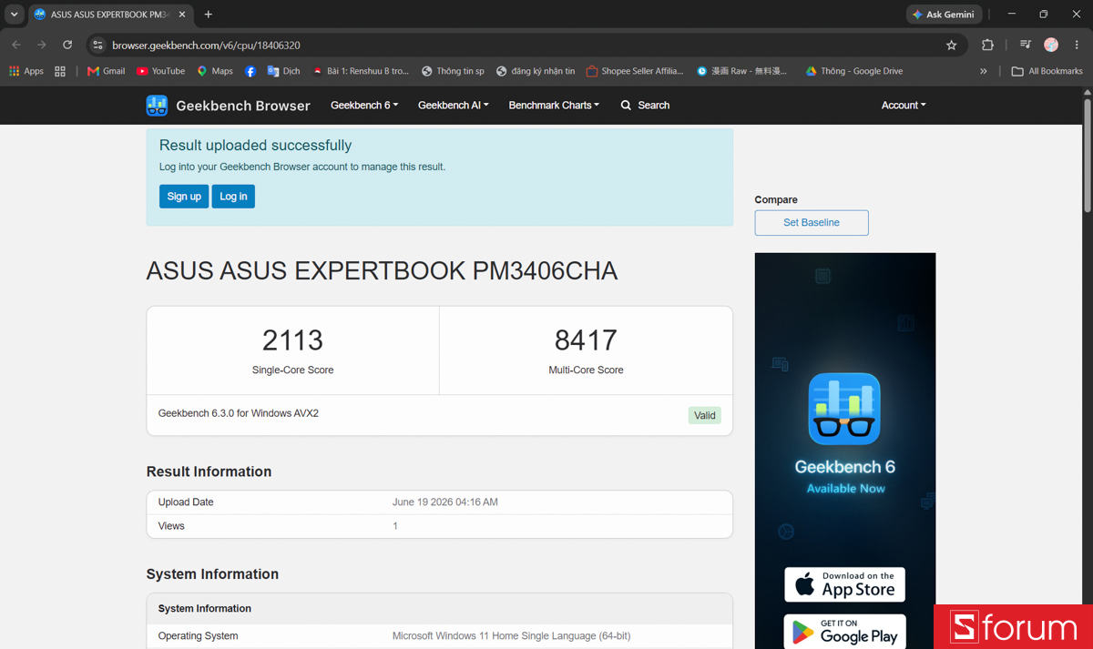Click the Compare heading text
Screen dimensions: 1093x649
pos(776,200)
